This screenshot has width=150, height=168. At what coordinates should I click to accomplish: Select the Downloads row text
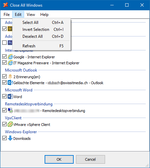tap(22, 139)
